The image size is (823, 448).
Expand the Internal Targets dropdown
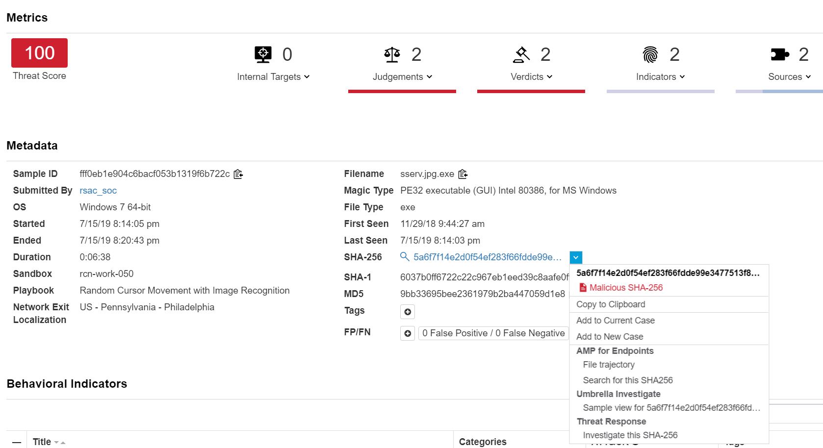(x=273, y=77)
